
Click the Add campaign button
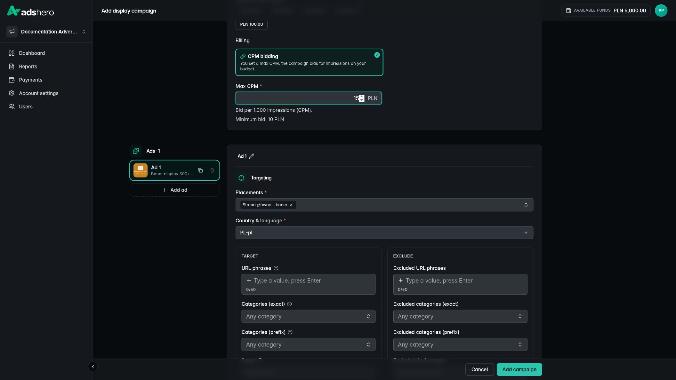[x=519, y=369]
